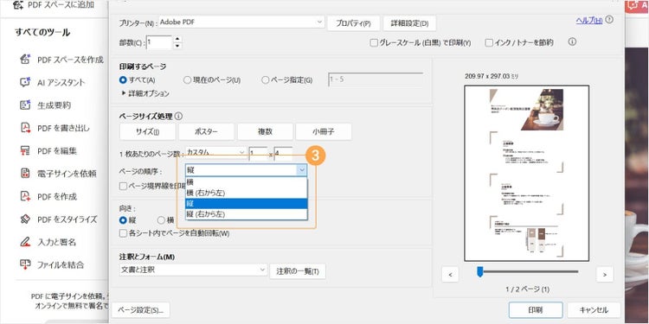Open ページ設定 button

coord(141,309)
